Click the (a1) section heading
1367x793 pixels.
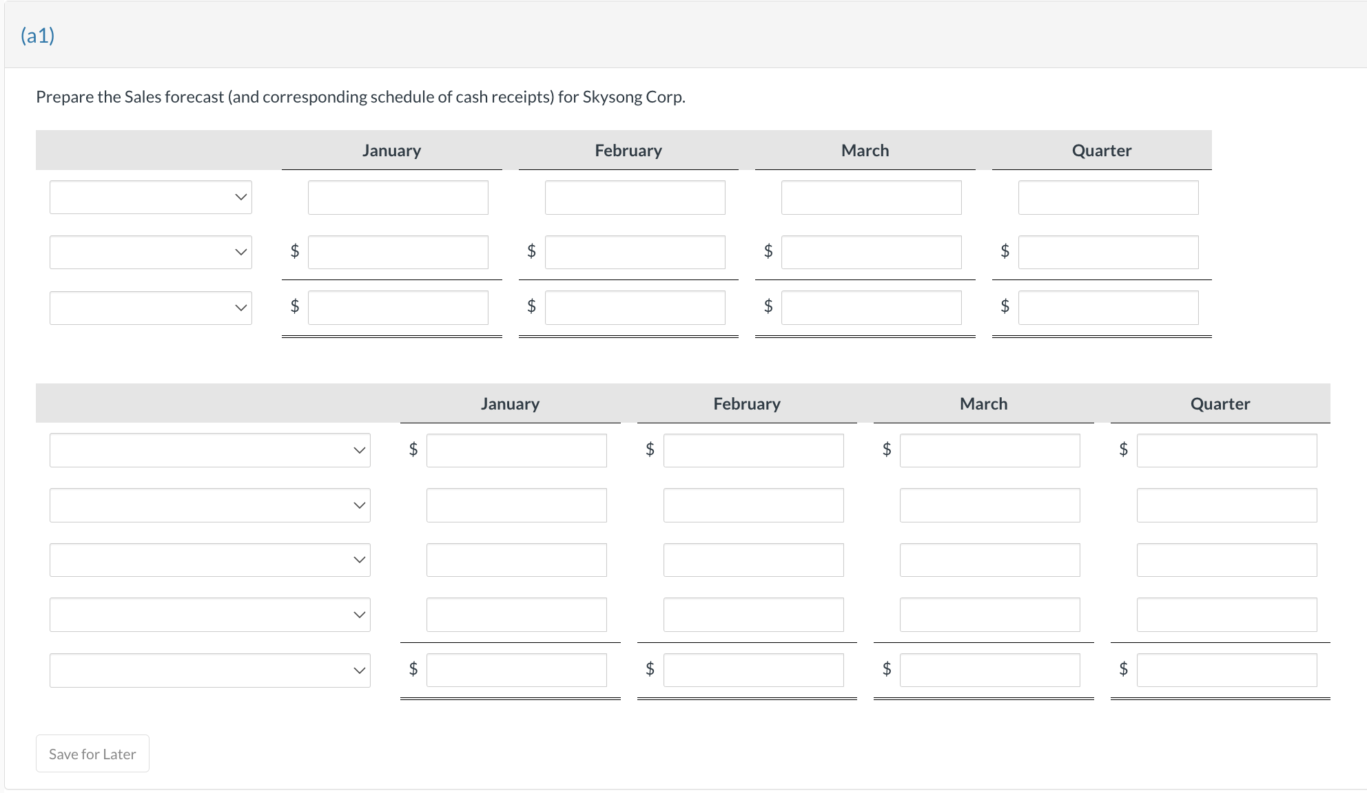click(38, 36)
